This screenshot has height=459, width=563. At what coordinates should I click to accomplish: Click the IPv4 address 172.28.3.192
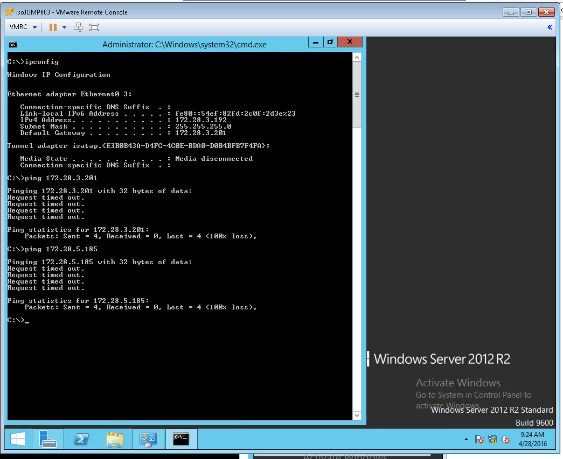201,120
